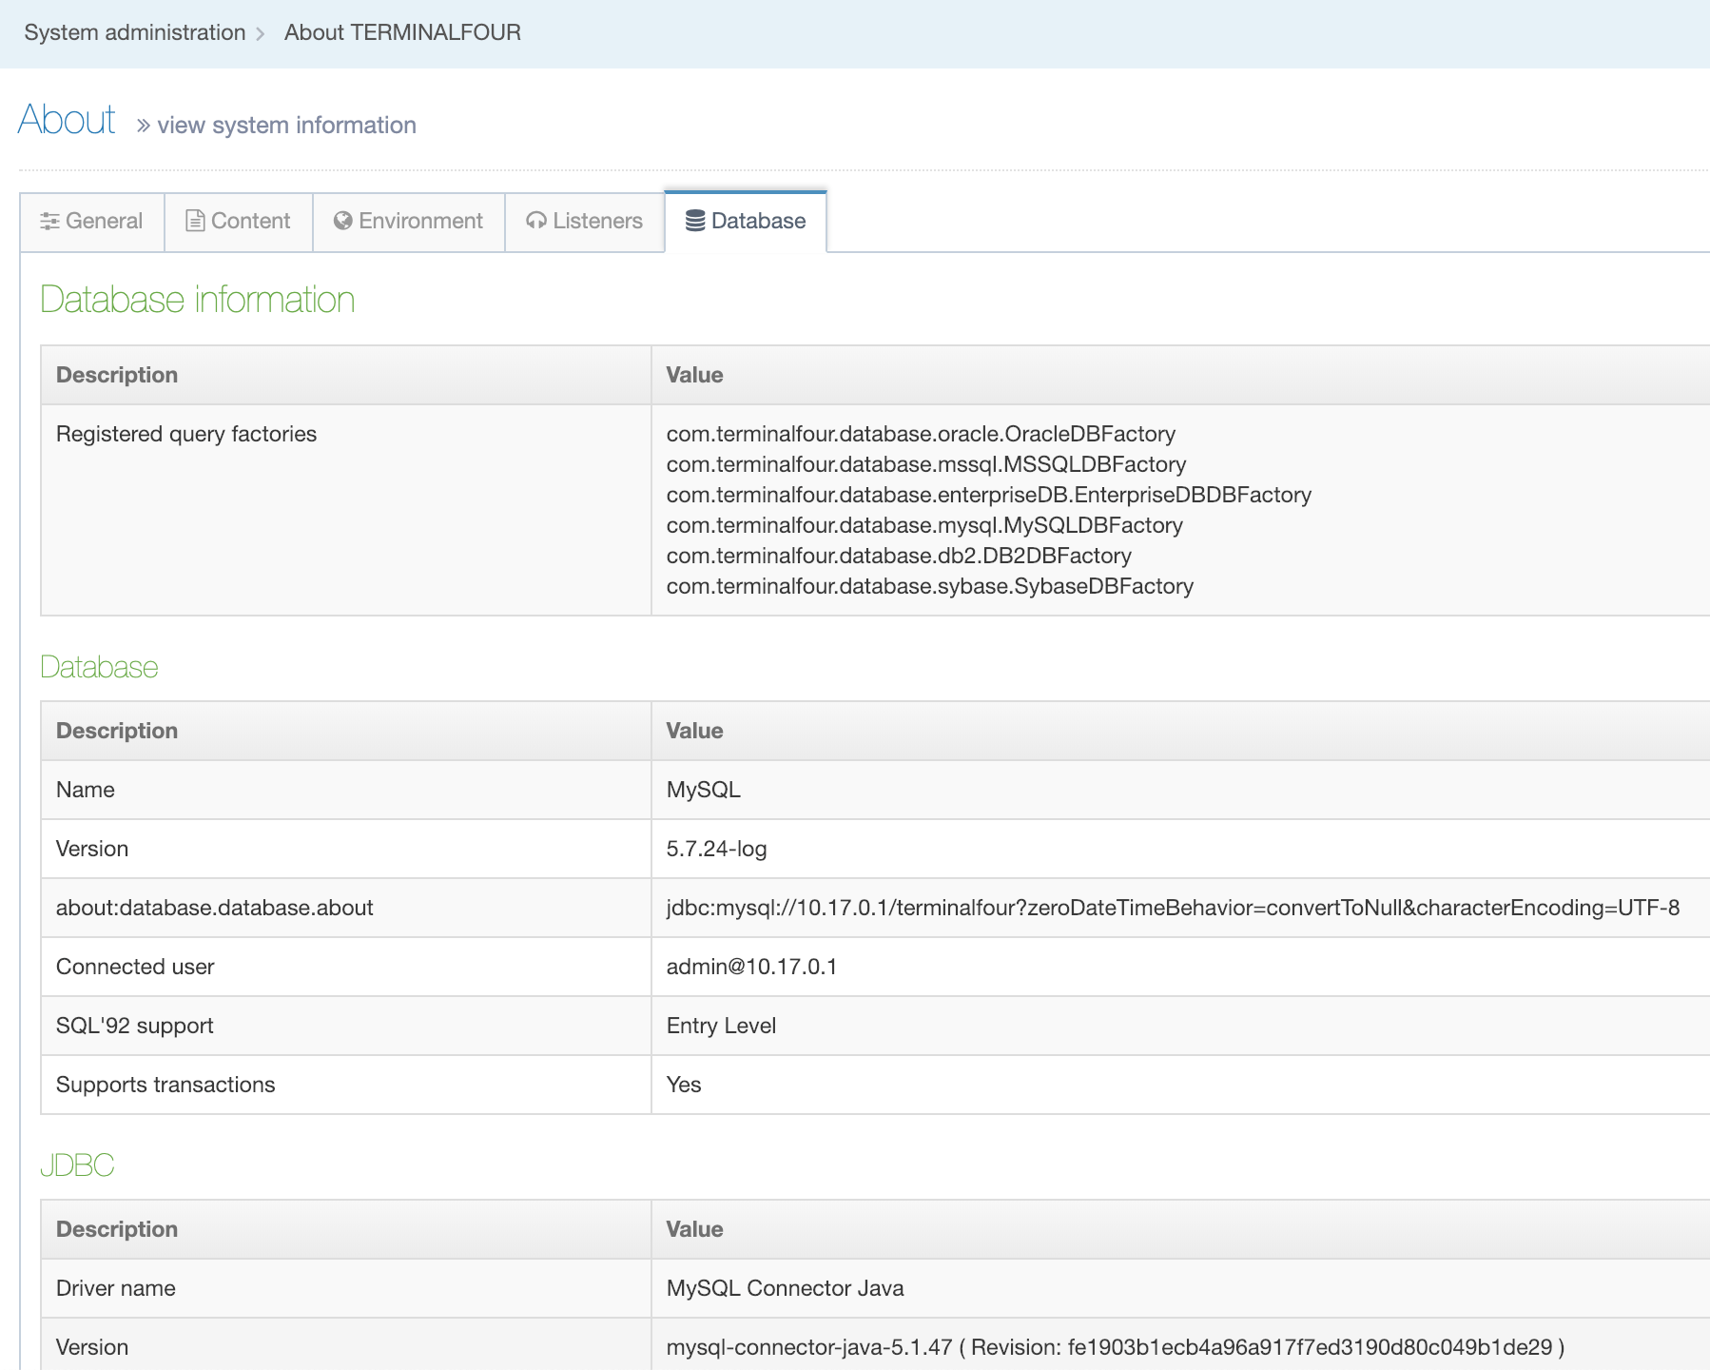The width and height of the screenshot is (1710, 1370).
Task: Click the JDBC connection URL value
Action: (1172, 908)
